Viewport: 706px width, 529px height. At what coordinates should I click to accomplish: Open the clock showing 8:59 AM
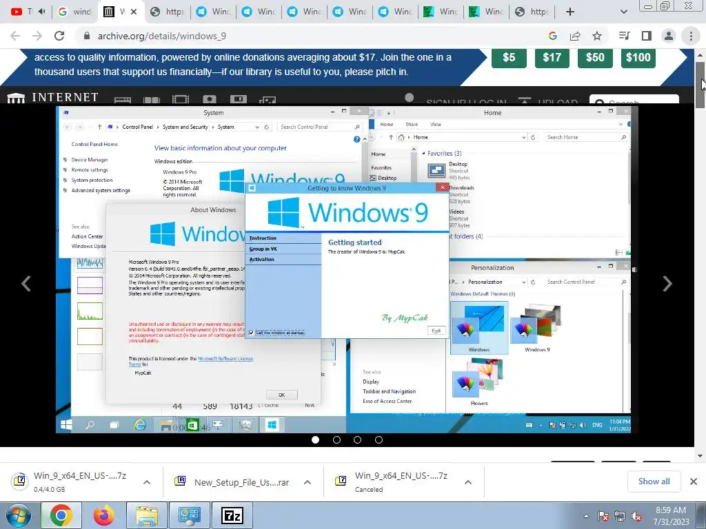pos(671,516)
